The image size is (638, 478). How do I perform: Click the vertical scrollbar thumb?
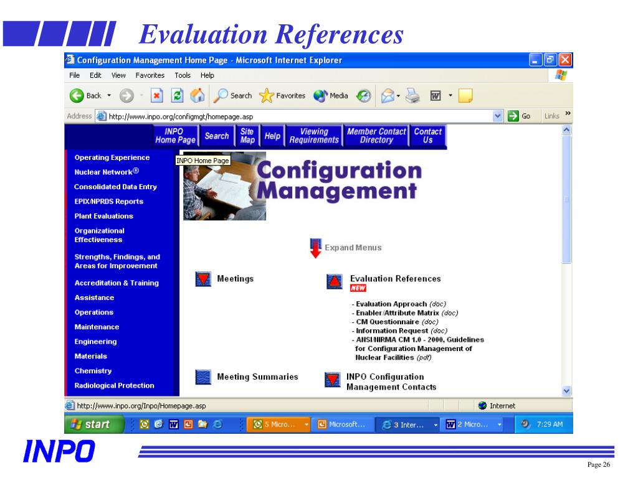click(566, 200)
